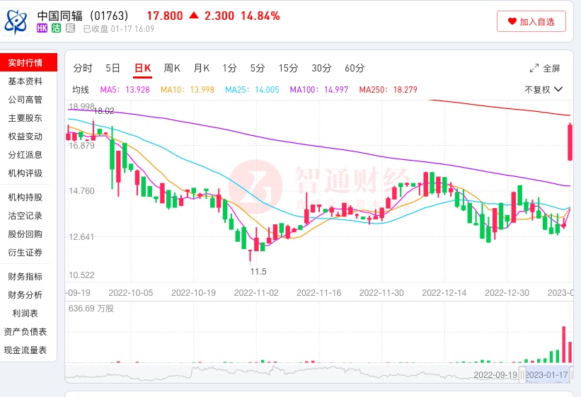The image size is (581, 397).
Task: Click the 已收盘 01-17 16:09 status text
Action: coord(119,29)
